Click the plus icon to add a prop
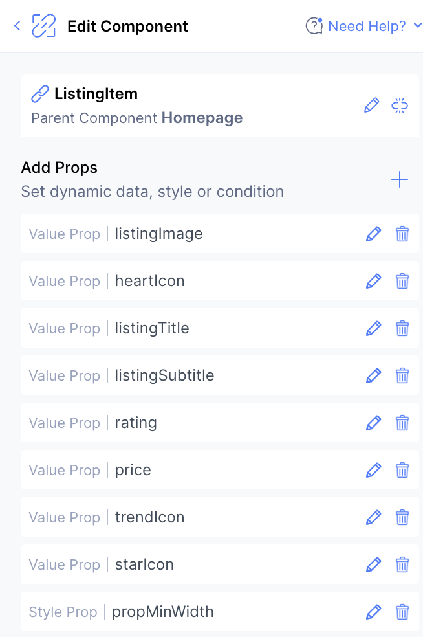423x637 pixels. coord(400,179)
